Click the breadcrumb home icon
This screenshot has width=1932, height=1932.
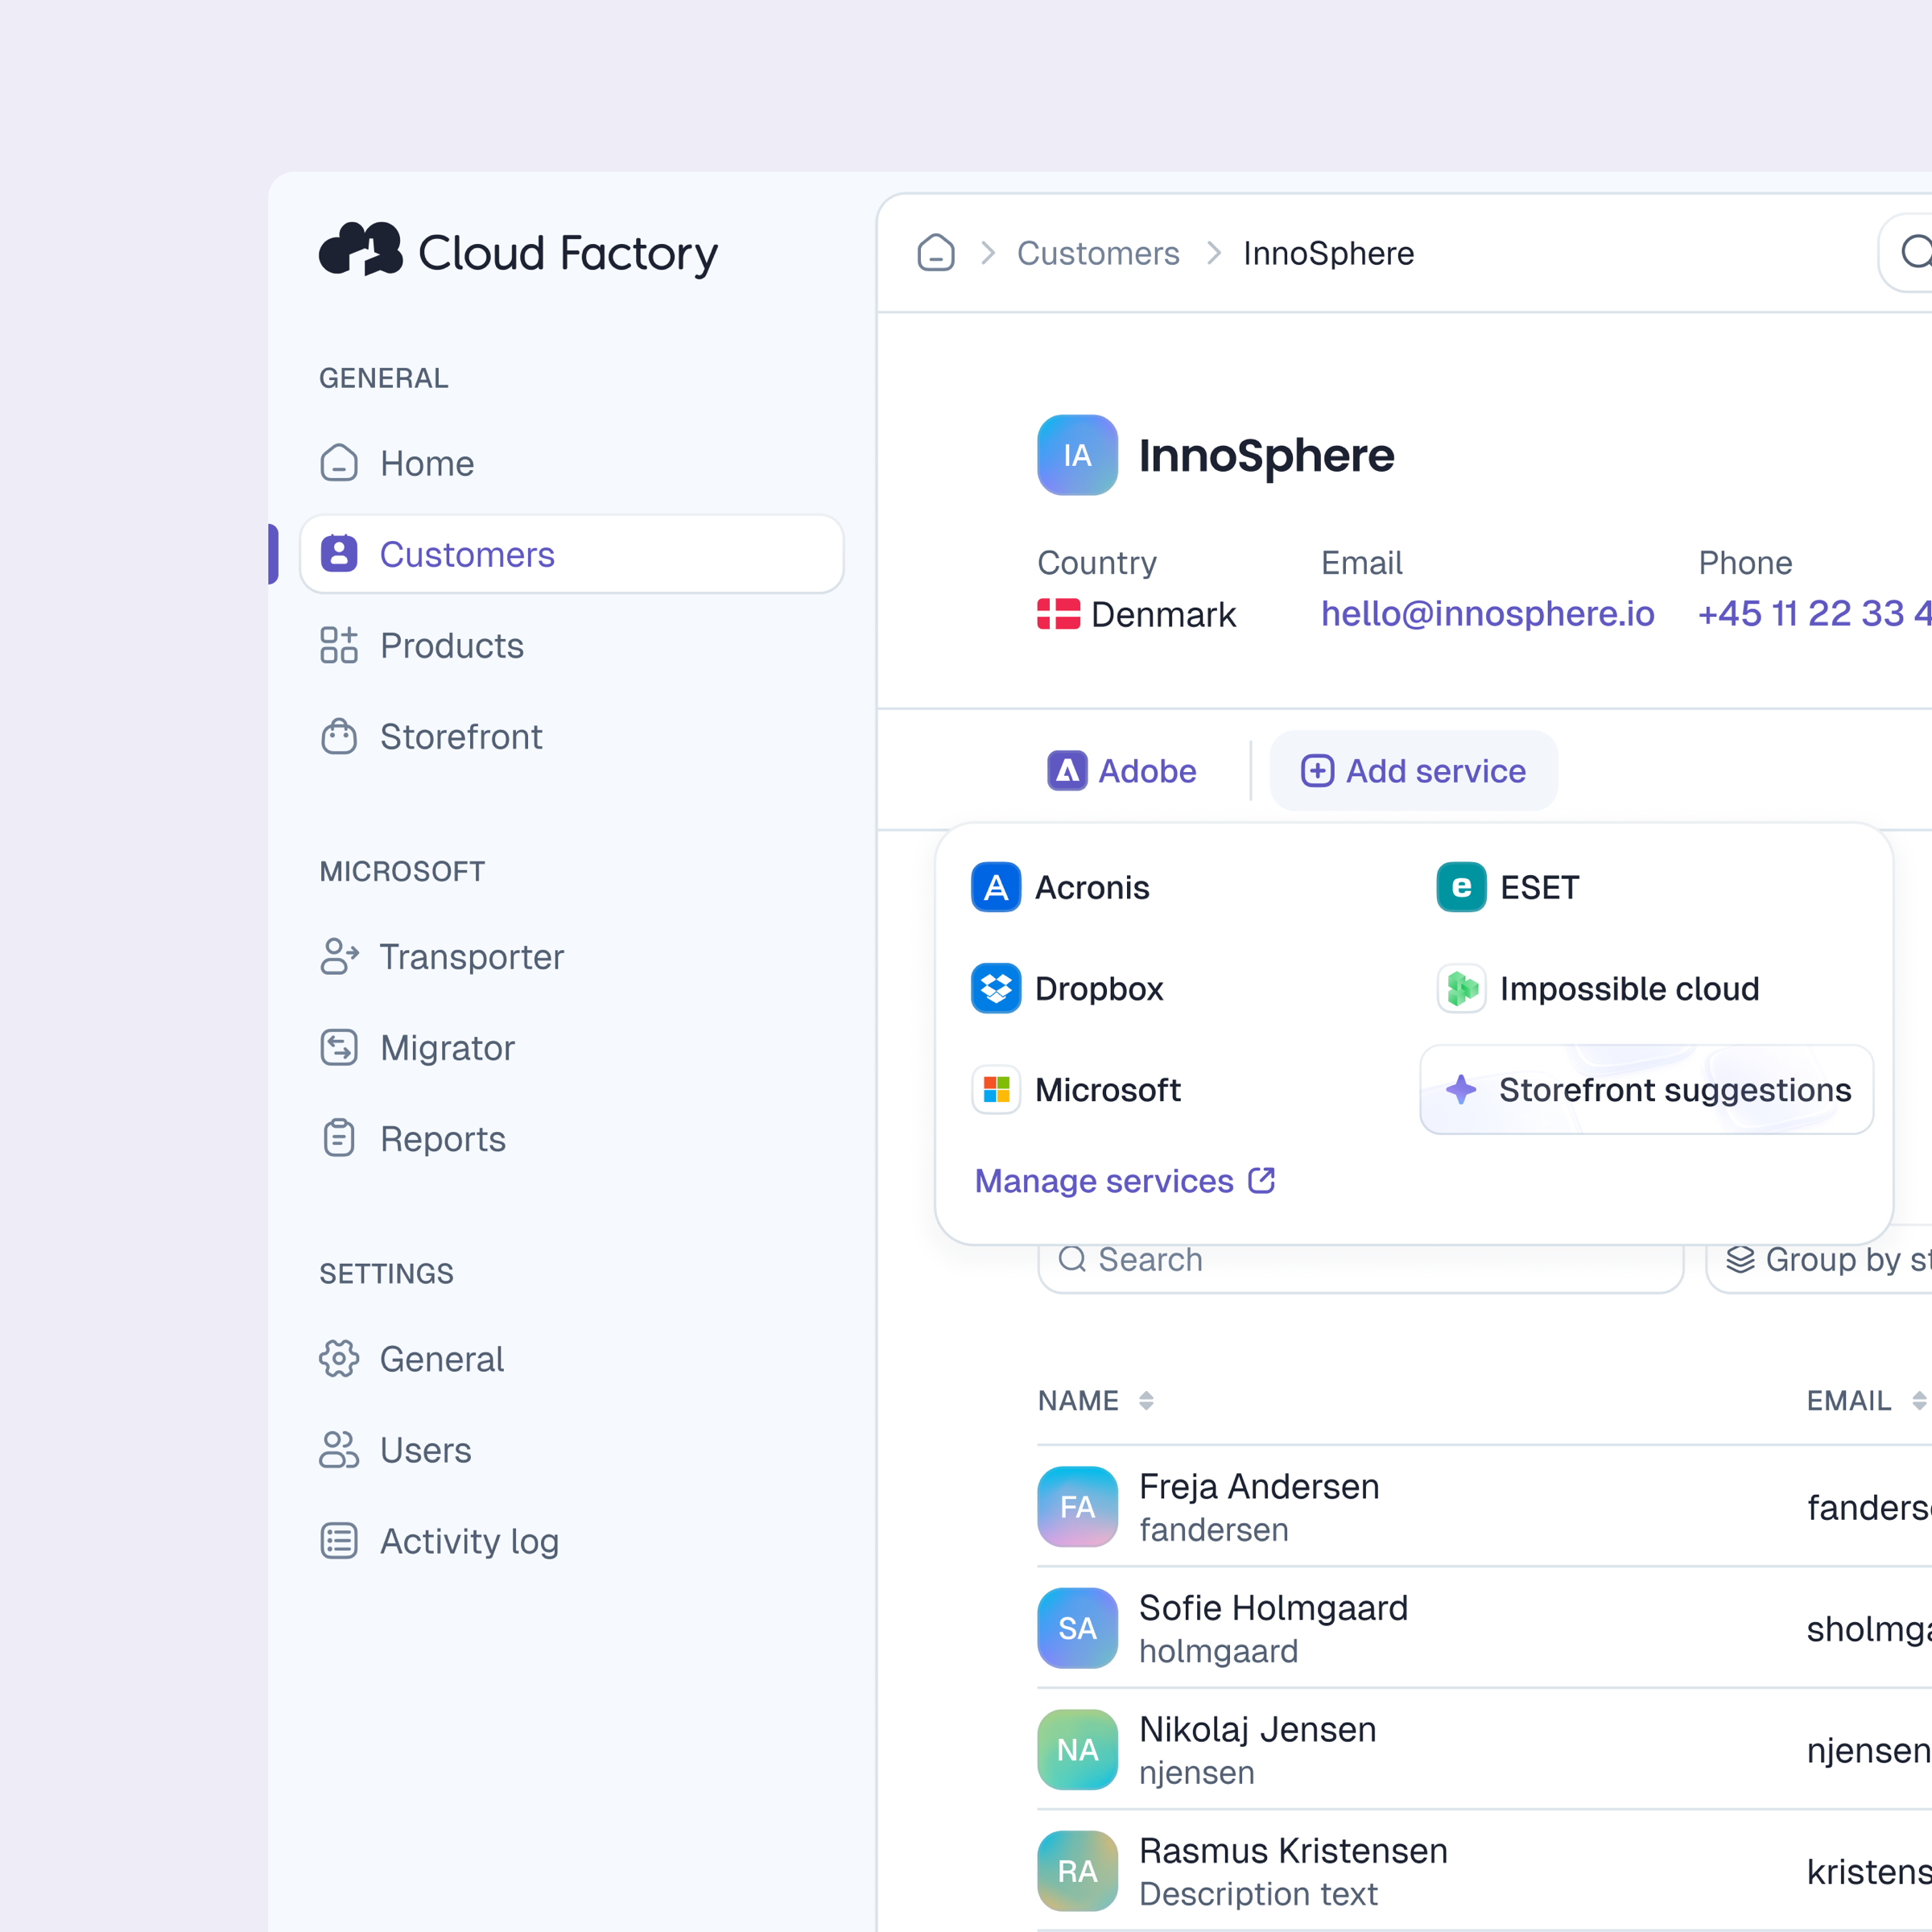[x=936, y=253]
